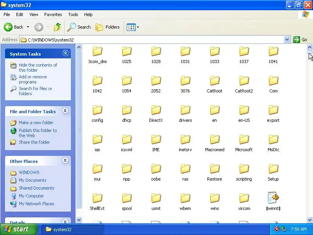The height and width of the screenshot is (235, 313).
Task: Click task pane scrollbar up arrow
Action: pos(79,47)
